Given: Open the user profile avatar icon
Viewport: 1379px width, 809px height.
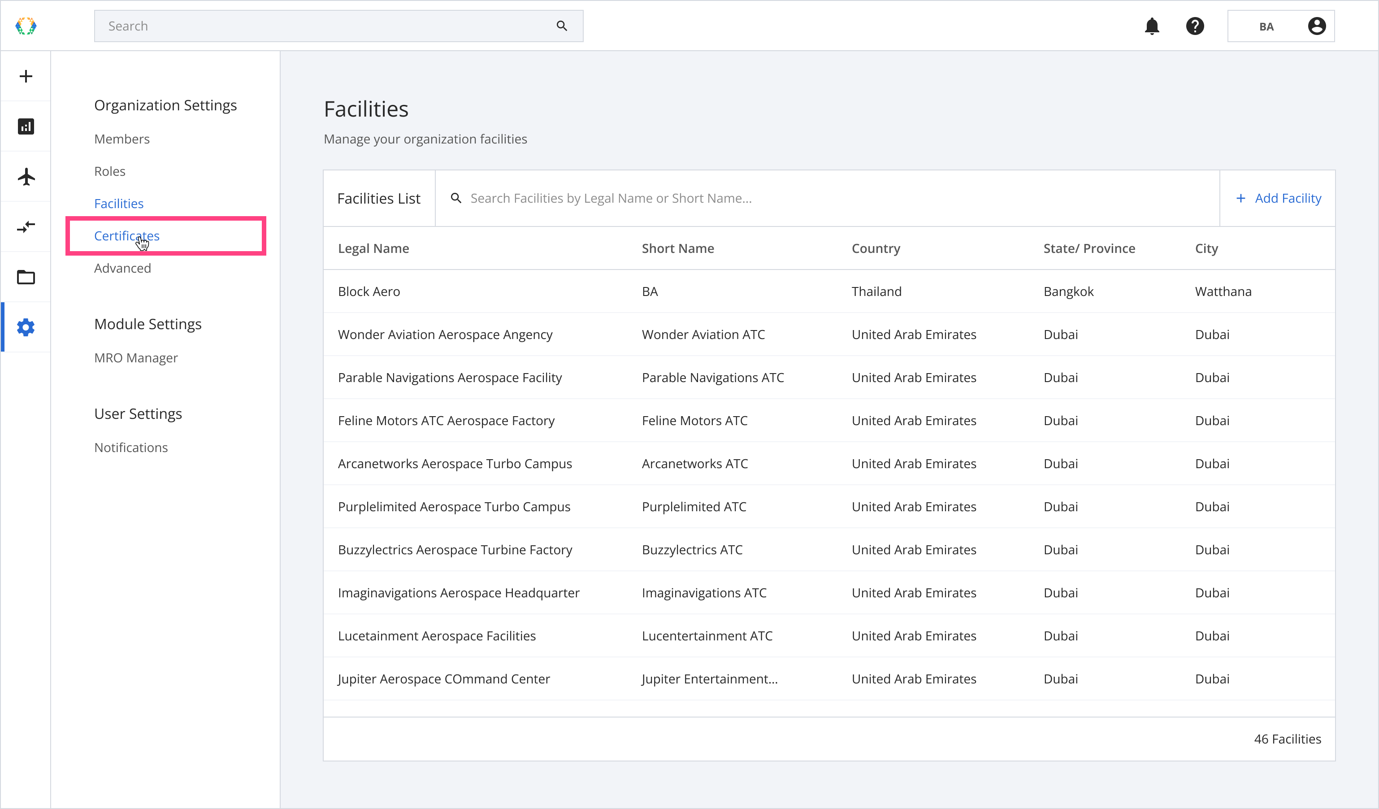Looking at the screenshot, I should (x=1317, y=26).
